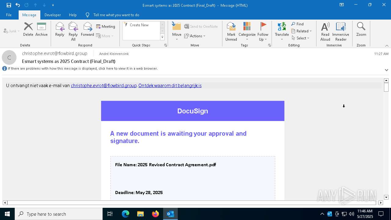Open Ribbon Display Options button
Screen dimensions: 391x220
tap(342, 5)
